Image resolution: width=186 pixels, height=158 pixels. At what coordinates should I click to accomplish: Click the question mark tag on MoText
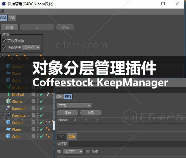coord(48,94)
